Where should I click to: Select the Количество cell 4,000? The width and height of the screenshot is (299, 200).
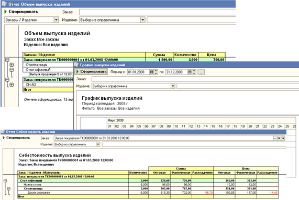(186, 60)
